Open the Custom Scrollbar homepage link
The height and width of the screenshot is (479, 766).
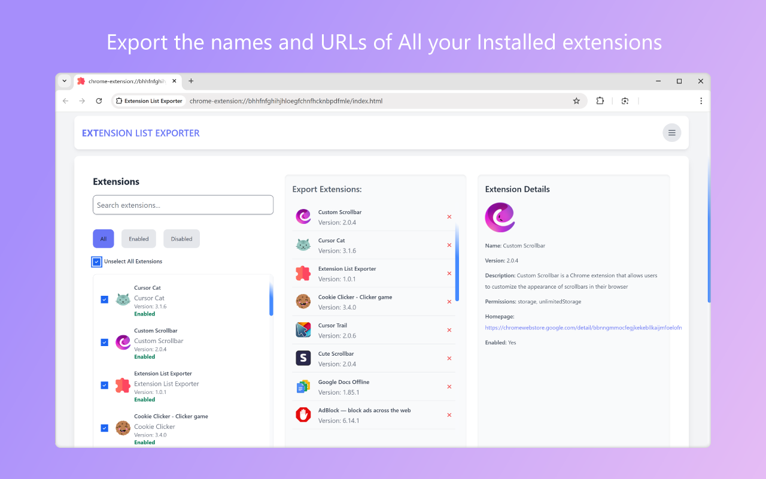click(x=583, y=328)
